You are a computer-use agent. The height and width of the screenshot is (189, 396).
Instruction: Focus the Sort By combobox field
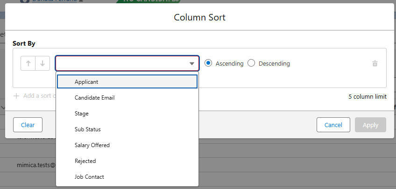tap(121, 64)
